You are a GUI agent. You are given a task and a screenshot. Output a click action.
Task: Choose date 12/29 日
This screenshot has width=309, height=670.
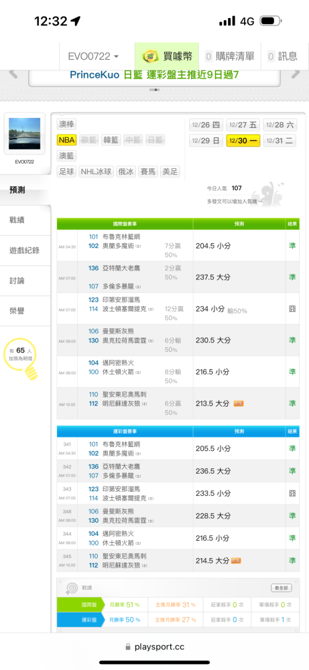(x=206, y=141)
